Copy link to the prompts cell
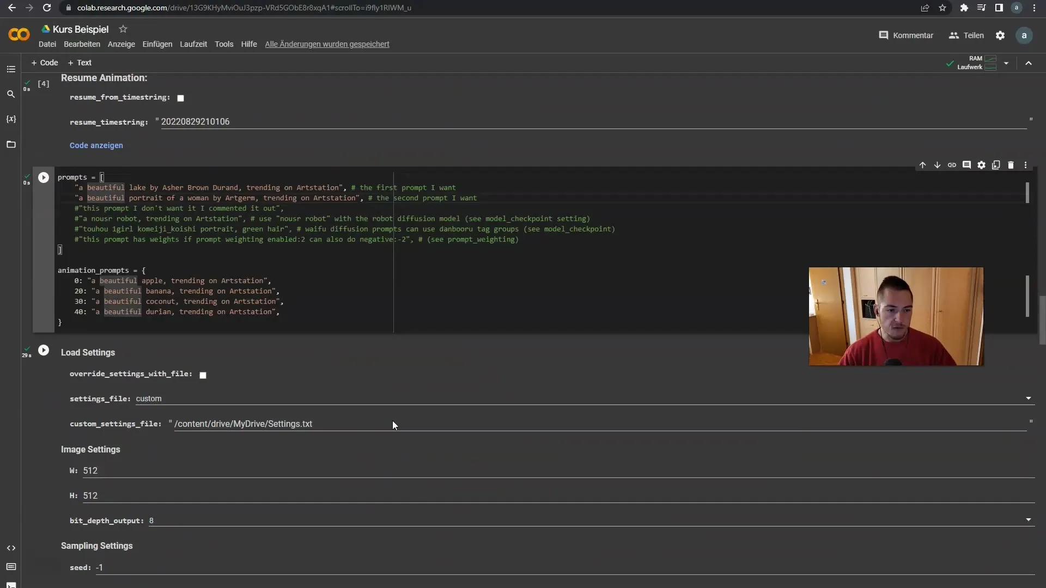 click(x=952, y=165)
